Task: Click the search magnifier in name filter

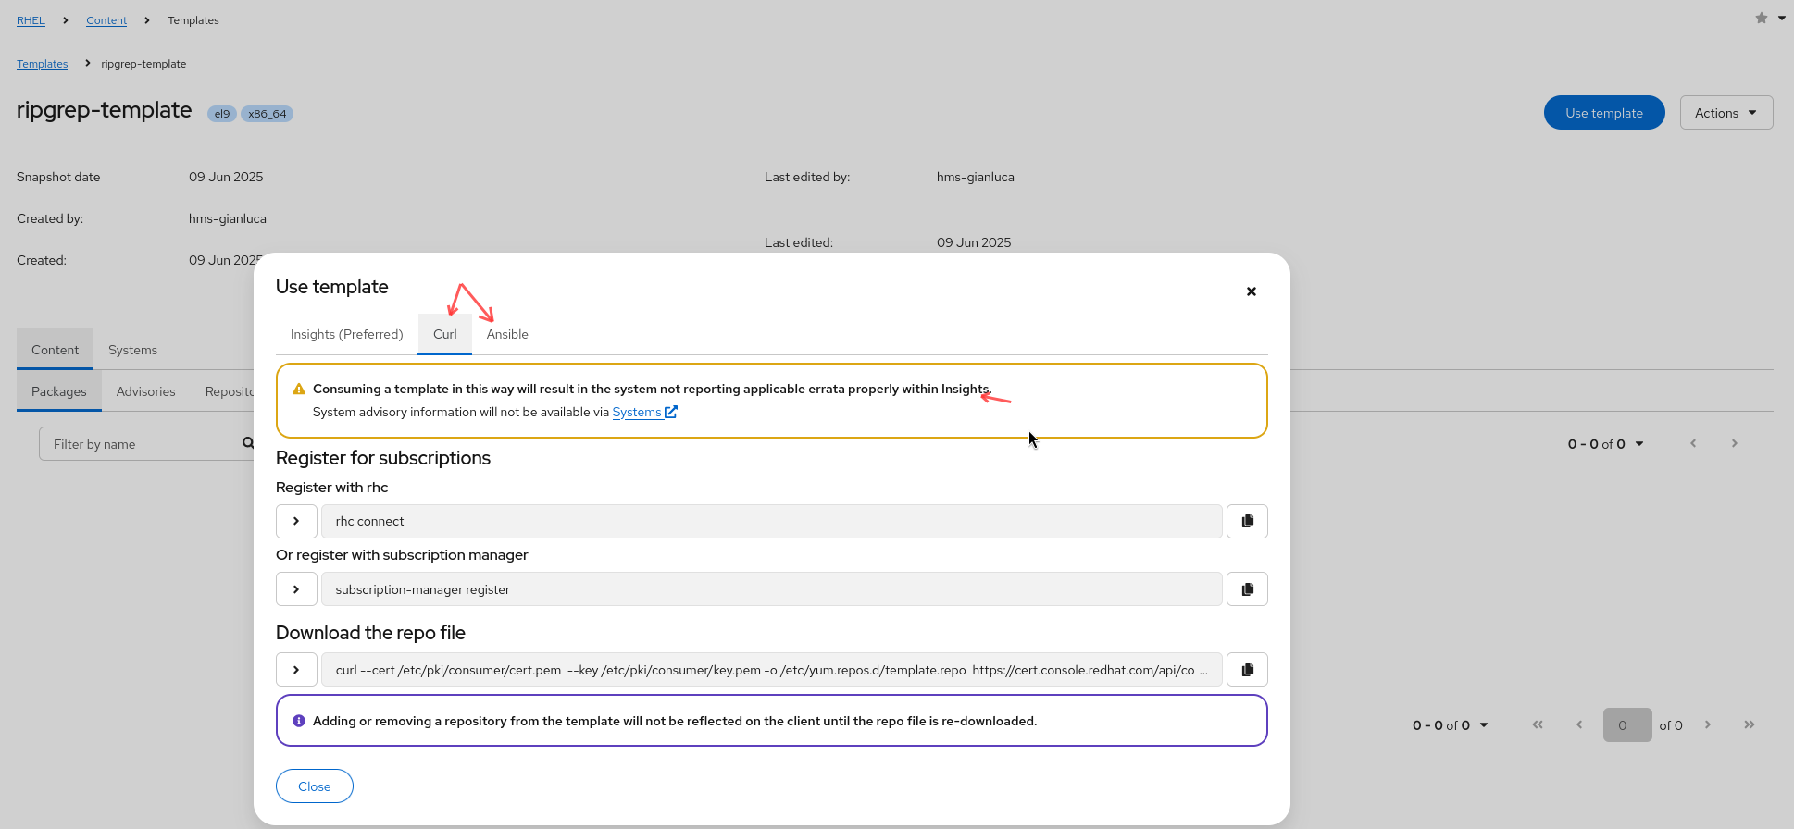Action: click(x=247, y=443)
